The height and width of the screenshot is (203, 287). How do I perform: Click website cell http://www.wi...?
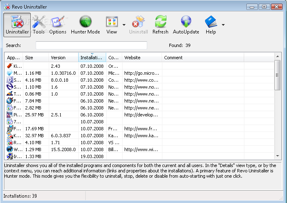point(141,149)
